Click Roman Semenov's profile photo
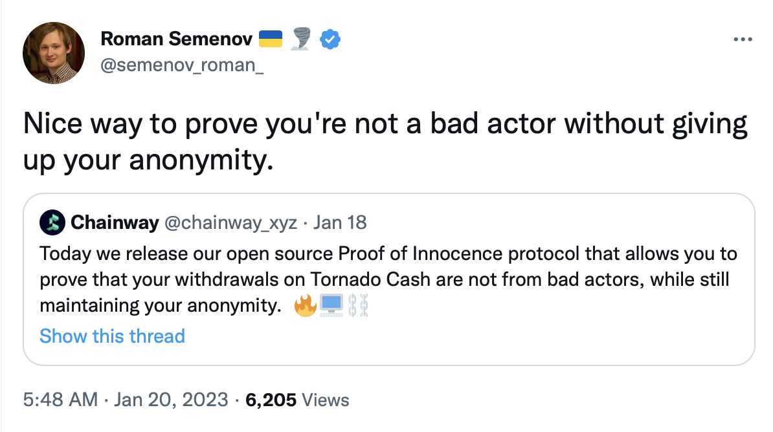This screenshot has width=773, height=432. (x=54, y=52)
